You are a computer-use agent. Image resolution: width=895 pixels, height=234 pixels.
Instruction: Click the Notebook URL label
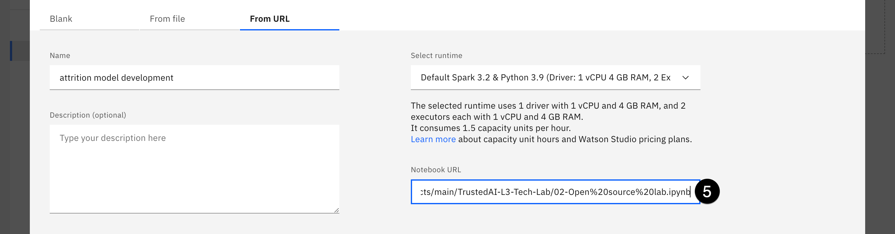click(436, 170)
